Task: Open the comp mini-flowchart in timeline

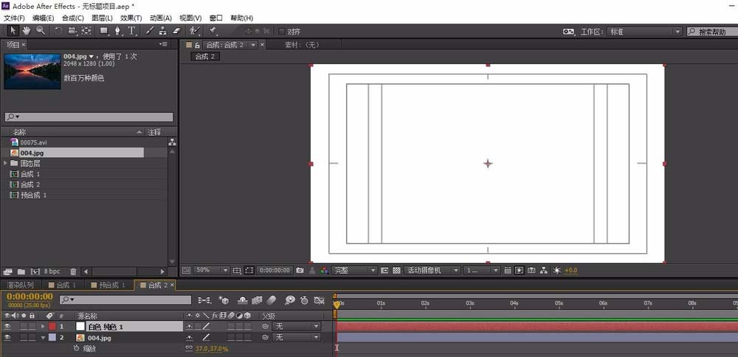Action: (x=204, y=299)
